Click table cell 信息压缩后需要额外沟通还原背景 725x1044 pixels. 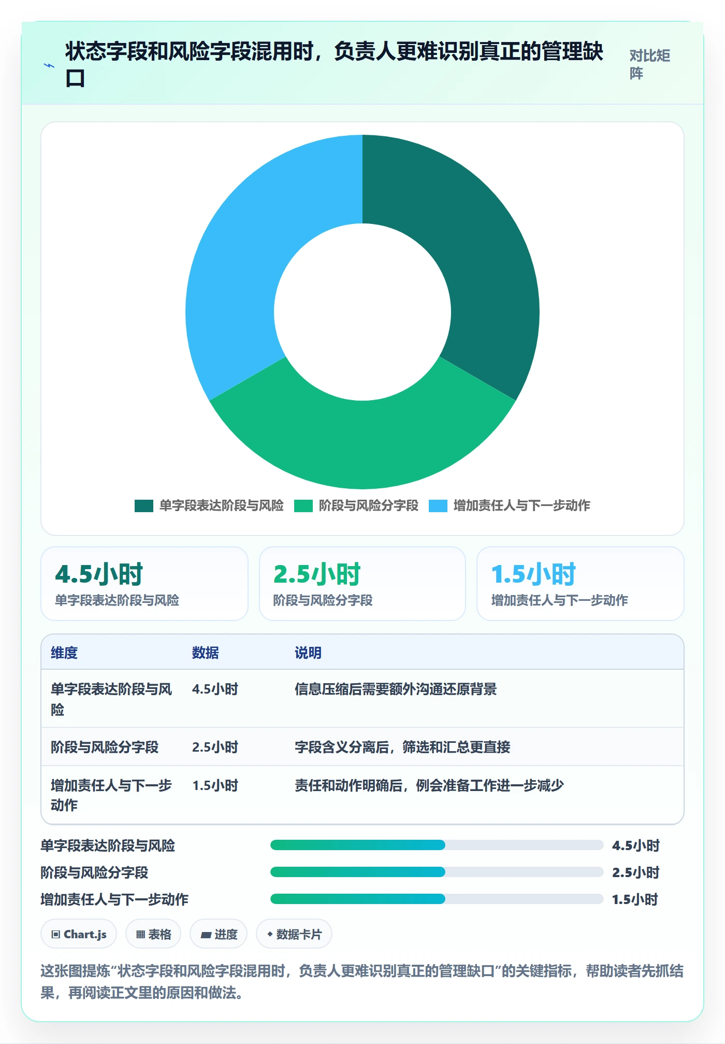[396, 689]
